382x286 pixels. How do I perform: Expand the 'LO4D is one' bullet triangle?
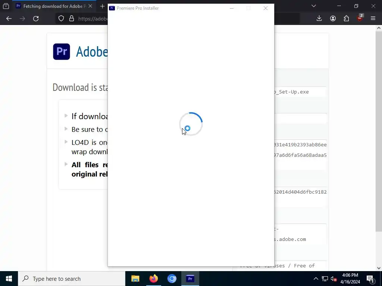[66, 142]
